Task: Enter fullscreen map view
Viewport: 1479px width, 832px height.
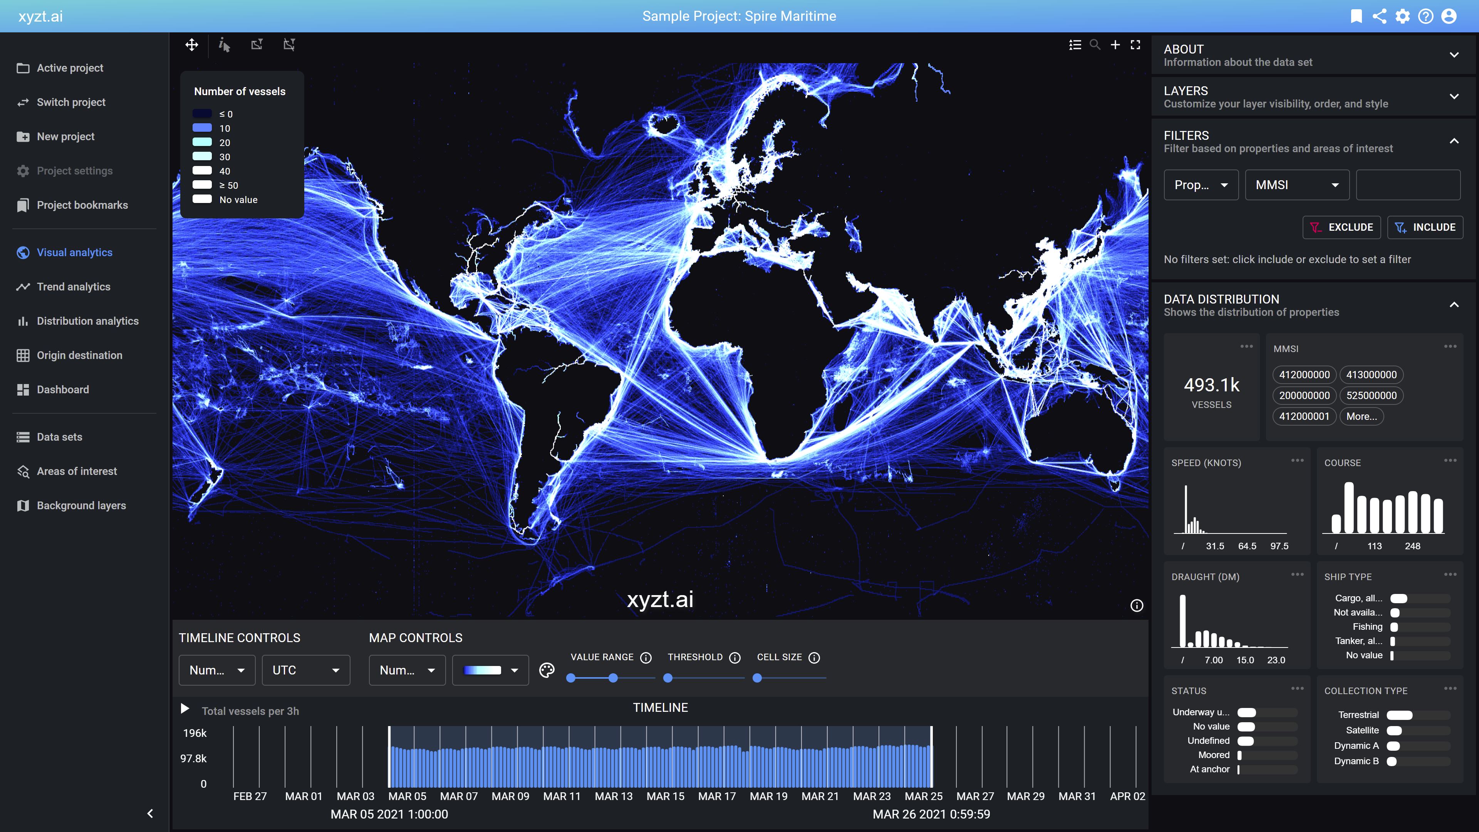Action: click(1135, 45)
